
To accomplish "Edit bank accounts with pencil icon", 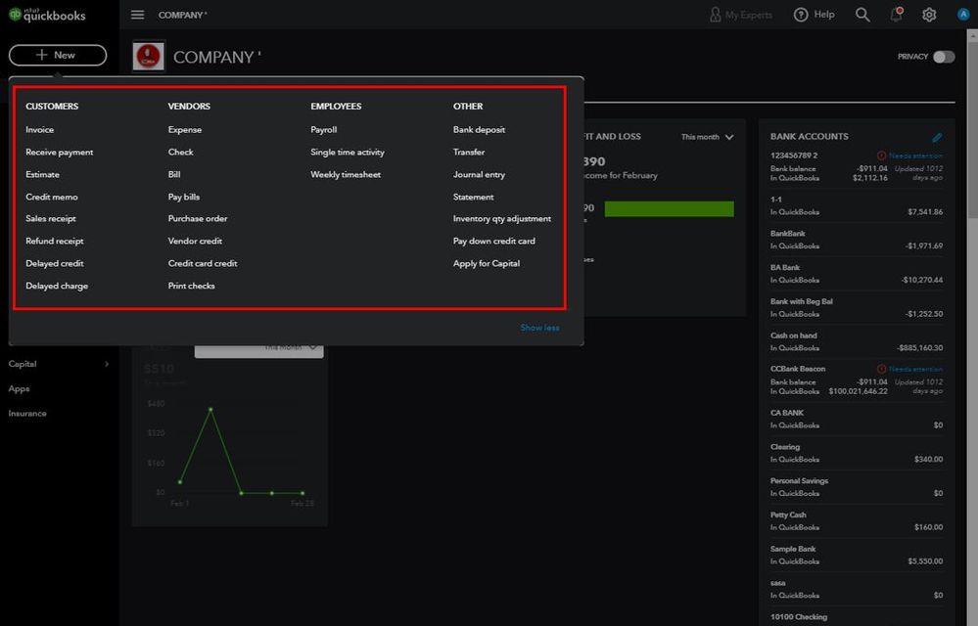I will tap(937, 138).
